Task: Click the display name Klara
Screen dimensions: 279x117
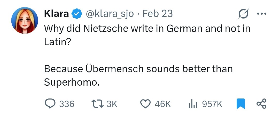Action: (x=56, y=14)
